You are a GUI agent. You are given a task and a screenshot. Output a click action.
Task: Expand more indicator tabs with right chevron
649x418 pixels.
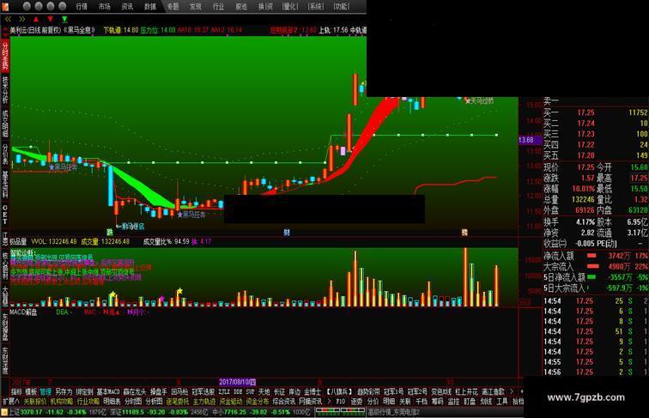tap(512, 391)
